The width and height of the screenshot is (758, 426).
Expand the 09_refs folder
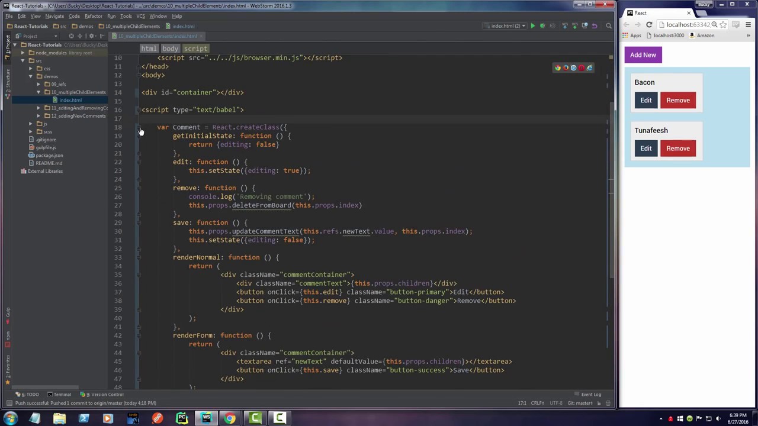[x=38, y=85]
